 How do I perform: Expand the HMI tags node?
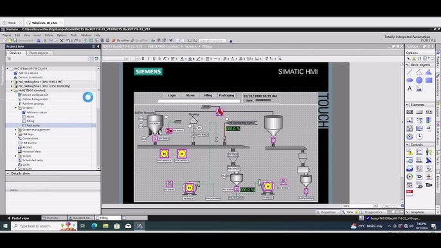click(x=15, y=134)
